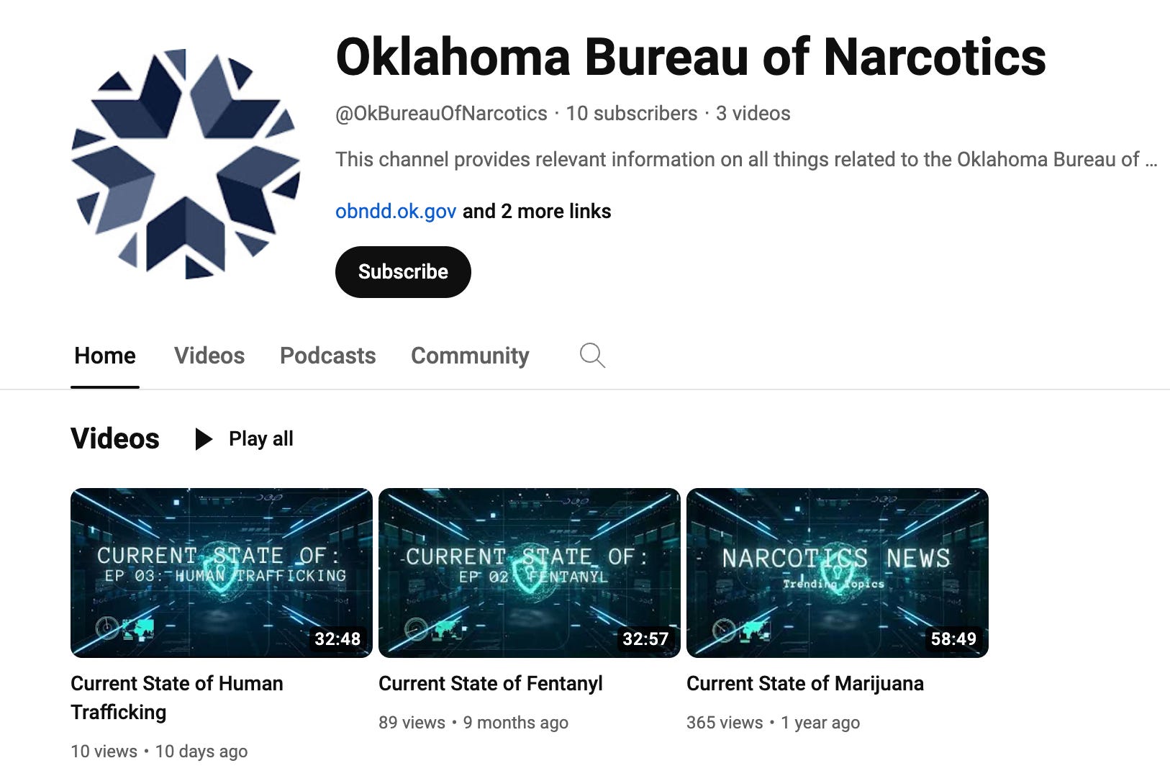Show the 2 more links popup
The height and width of the screenshot is (776, 1170).
pyautogui.click(x=537, y=211)
